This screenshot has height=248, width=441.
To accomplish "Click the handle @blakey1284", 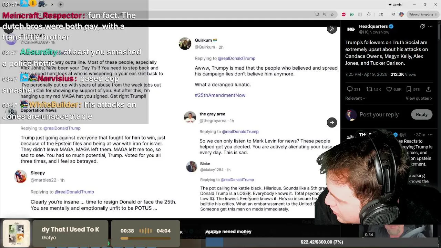I will pyautogui.click(x=212, y=170).
